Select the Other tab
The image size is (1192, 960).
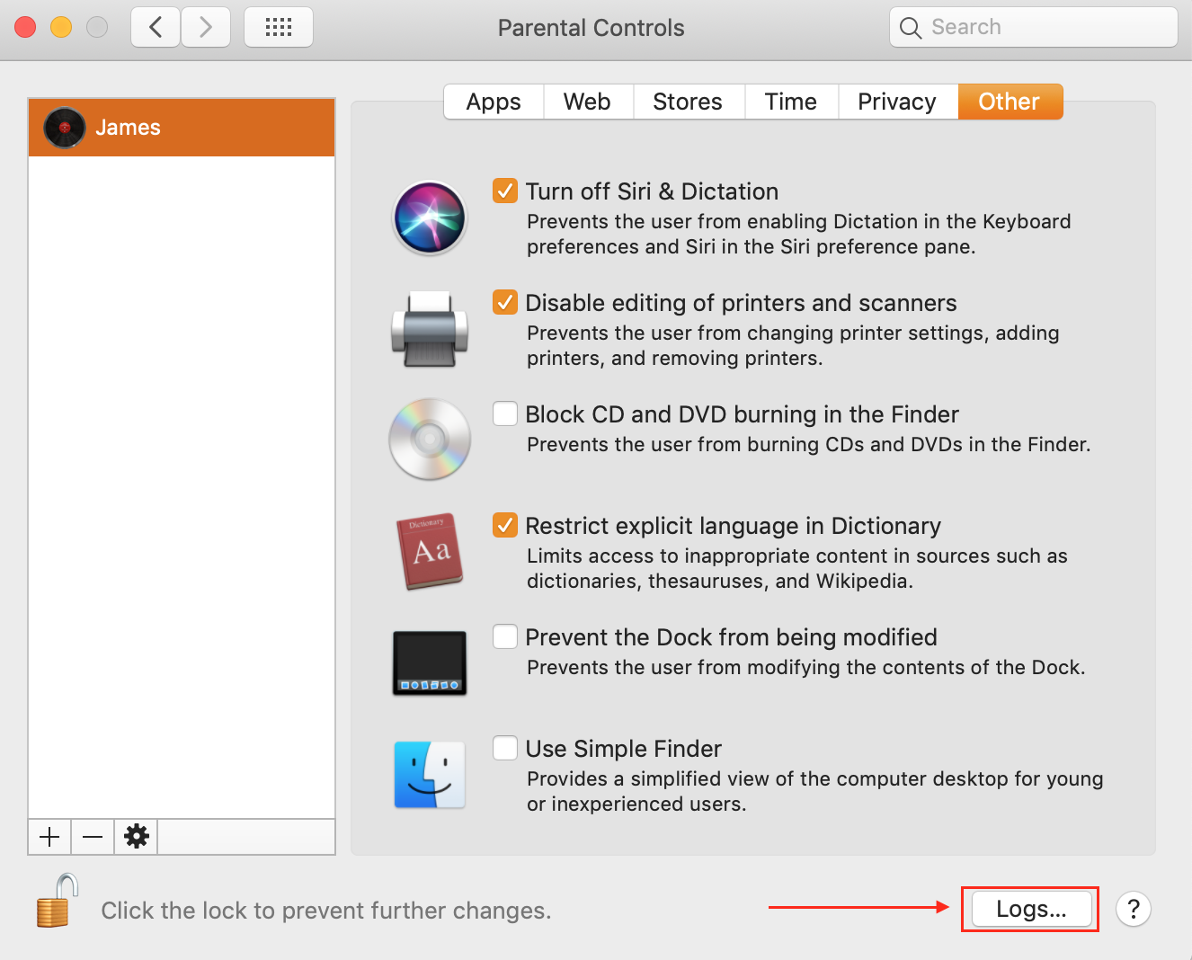coord(1010,102)
